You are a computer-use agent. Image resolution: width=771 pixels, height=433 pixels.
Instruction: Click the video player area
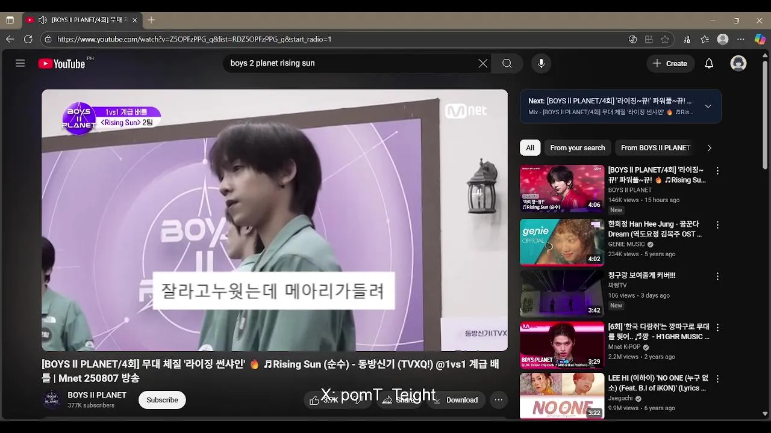(275, 220)
